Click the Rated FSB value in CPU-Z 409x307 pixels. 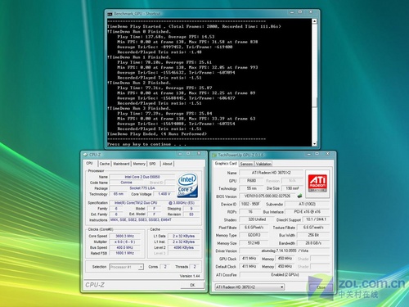pyautogui.click(x=124, y=253)
